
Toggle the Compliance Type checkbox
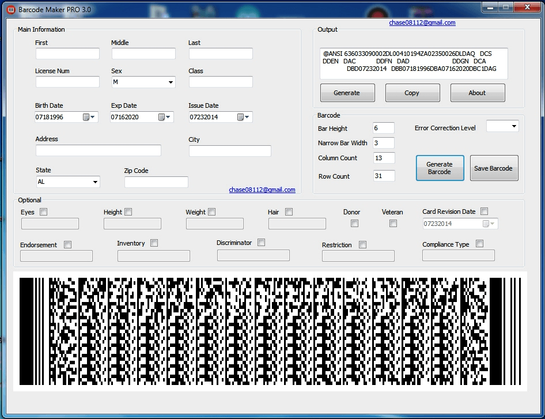[x=479, y=244]
